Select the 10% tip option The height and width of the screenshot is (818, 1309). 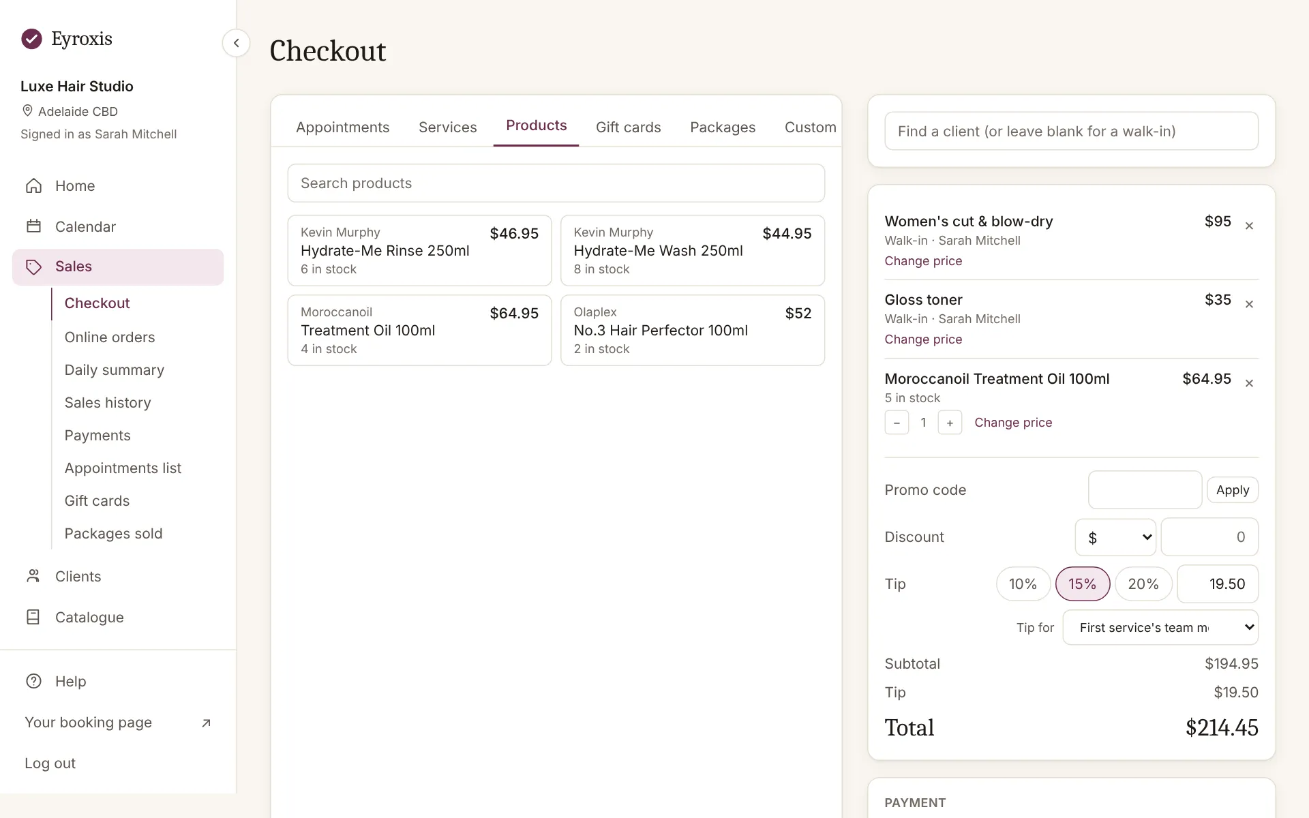1023,584
